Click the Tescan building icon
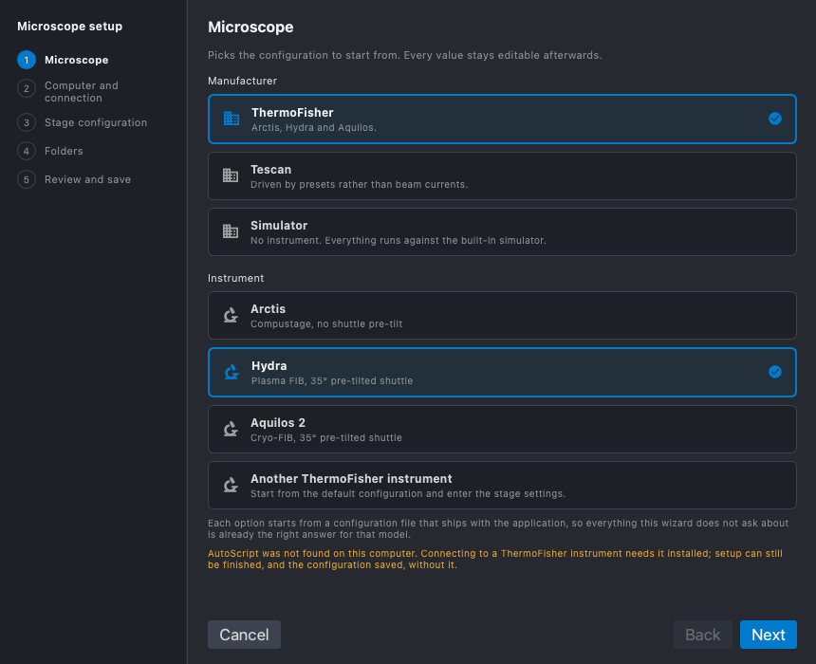The image size is (816, 664). point(231,175)
